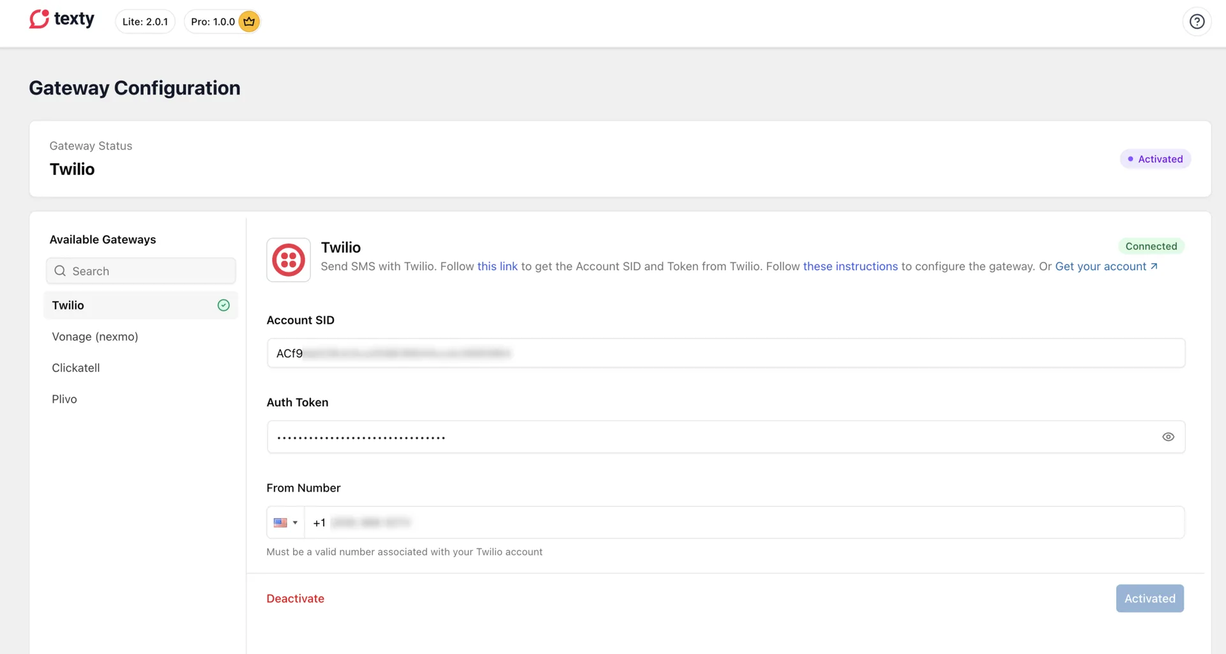Show the Auth Token with eye icon
Viewport: 1226px width, 654px height.
tap(1168, 437)
